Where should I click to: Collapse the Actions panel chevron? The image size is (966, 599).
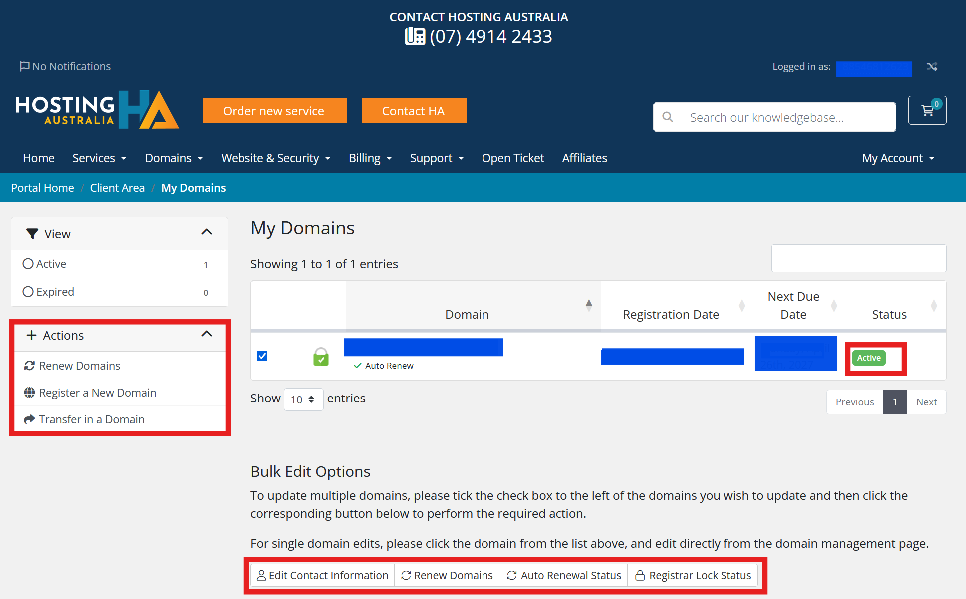[x=207, y=334]
